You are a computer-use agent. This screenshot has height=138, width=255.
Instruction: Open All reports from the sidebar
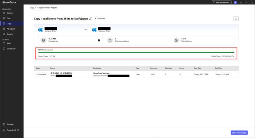click(11, 29)
